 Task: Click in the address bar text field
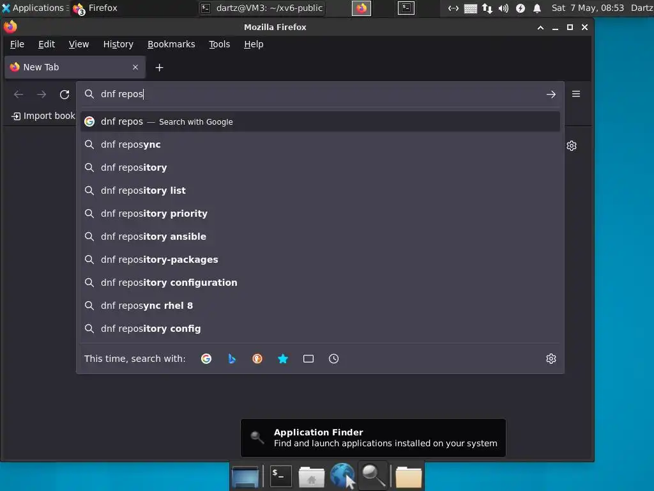[x=321, y=94]
